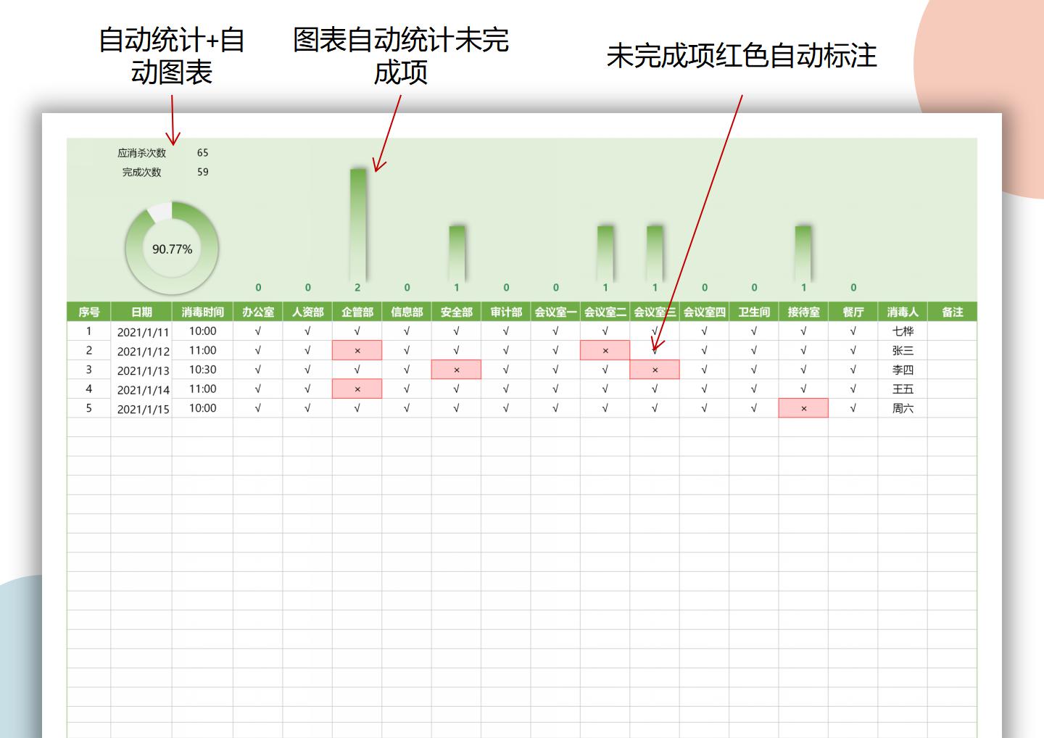
Task: Select the red × in 企管部 on 2021/1/12
Action: coord(357,350)
